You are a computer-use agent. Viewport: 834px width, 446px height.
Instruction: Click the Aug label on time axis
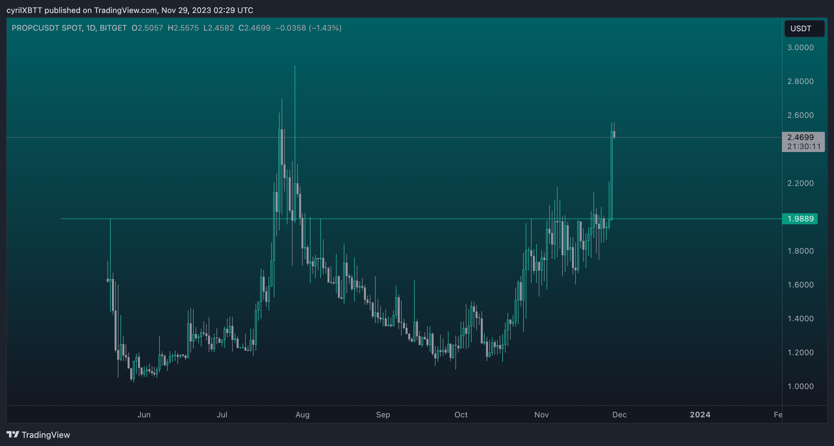(x=302, y=415)
